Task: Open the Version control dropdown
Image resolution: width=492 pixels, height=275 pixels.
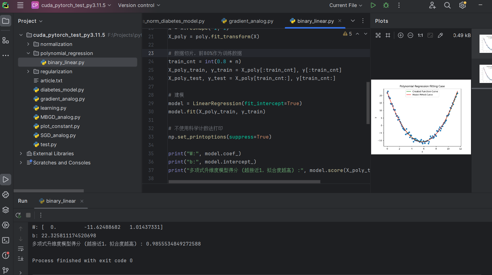Action: pyautogui.click(x=139, y=5)
